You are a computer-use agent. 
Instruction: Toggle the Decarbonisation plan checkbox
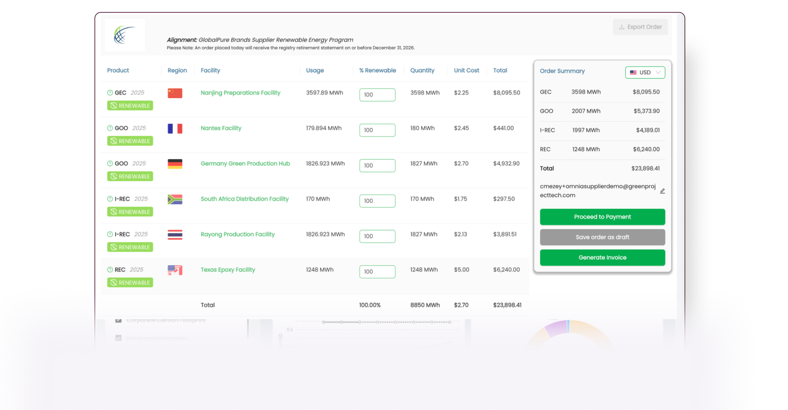pyautogui.click(x=119, y=338)
